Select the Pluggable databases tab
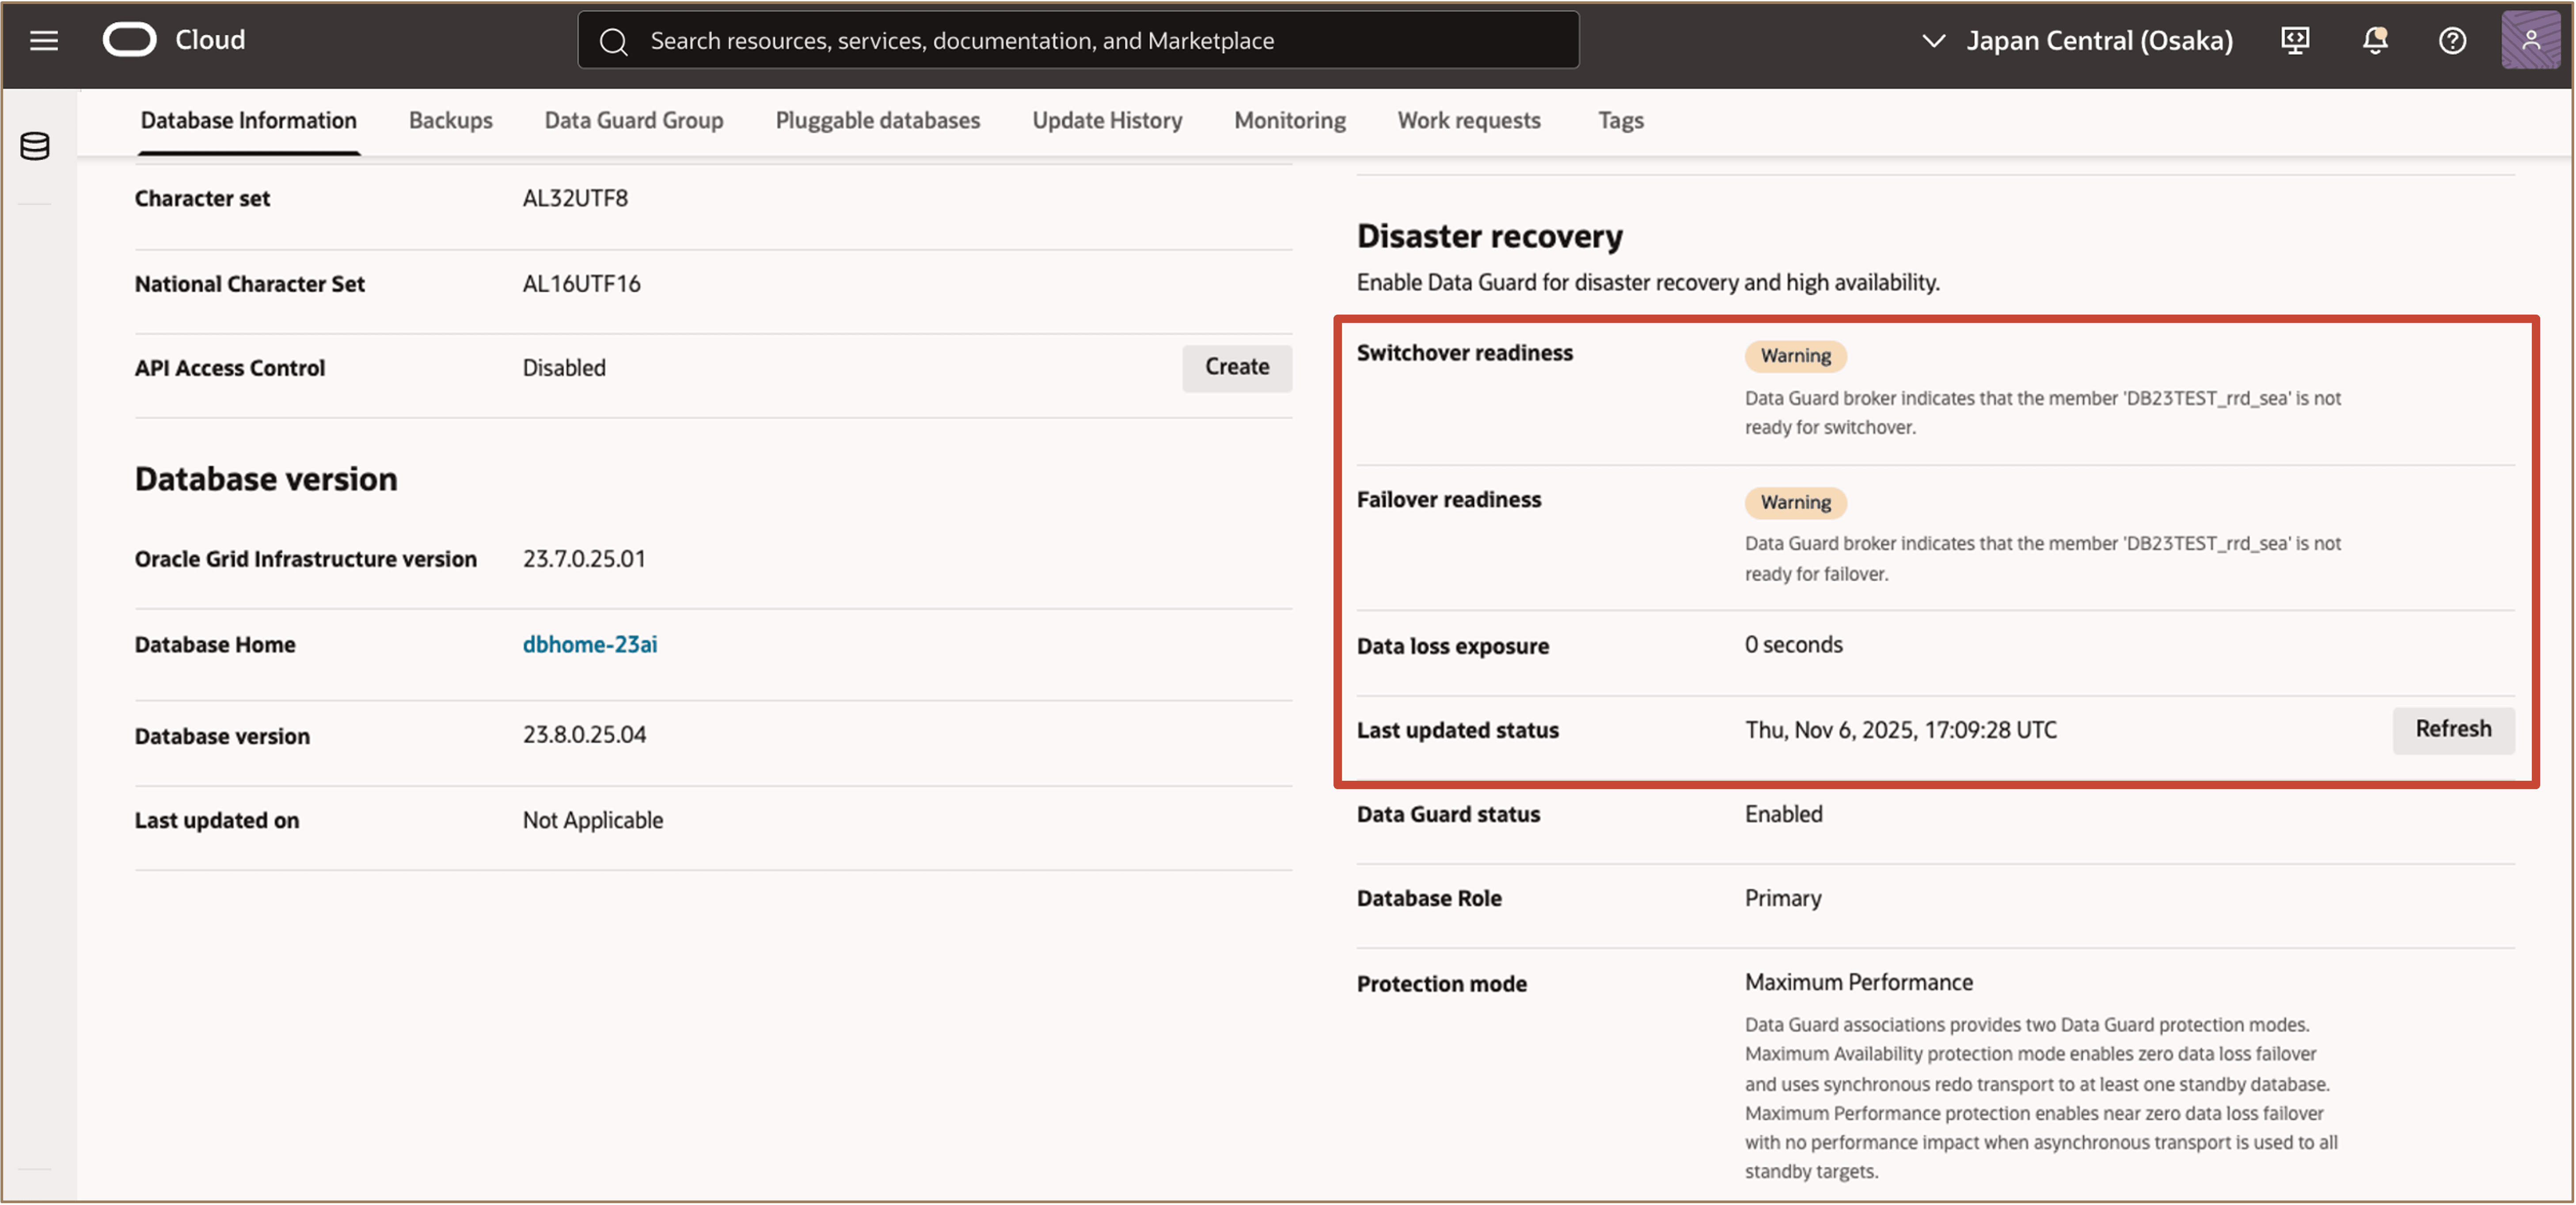Screen dimensions: 2576x1205 [x=877, y=120]
